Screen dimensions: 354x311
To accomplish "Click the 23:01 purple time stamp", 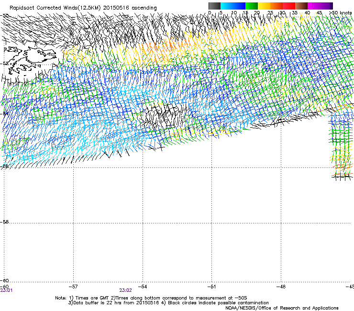I will [6, 290].
